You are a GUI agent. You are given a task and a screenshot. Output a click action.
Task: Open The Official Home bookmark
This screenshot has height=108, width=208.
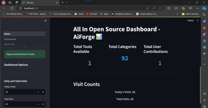coord(13,14)
